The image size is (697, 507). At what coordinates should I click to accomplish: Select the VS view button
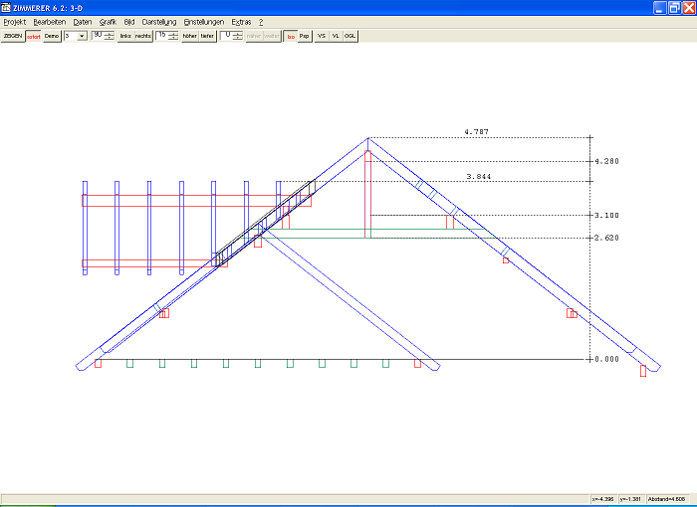pyautogui.click(x=321, y=35)
